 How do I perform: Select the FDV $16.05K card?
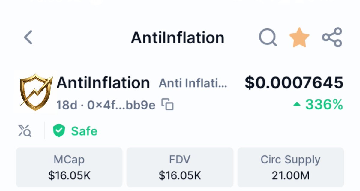pos(180,167)
